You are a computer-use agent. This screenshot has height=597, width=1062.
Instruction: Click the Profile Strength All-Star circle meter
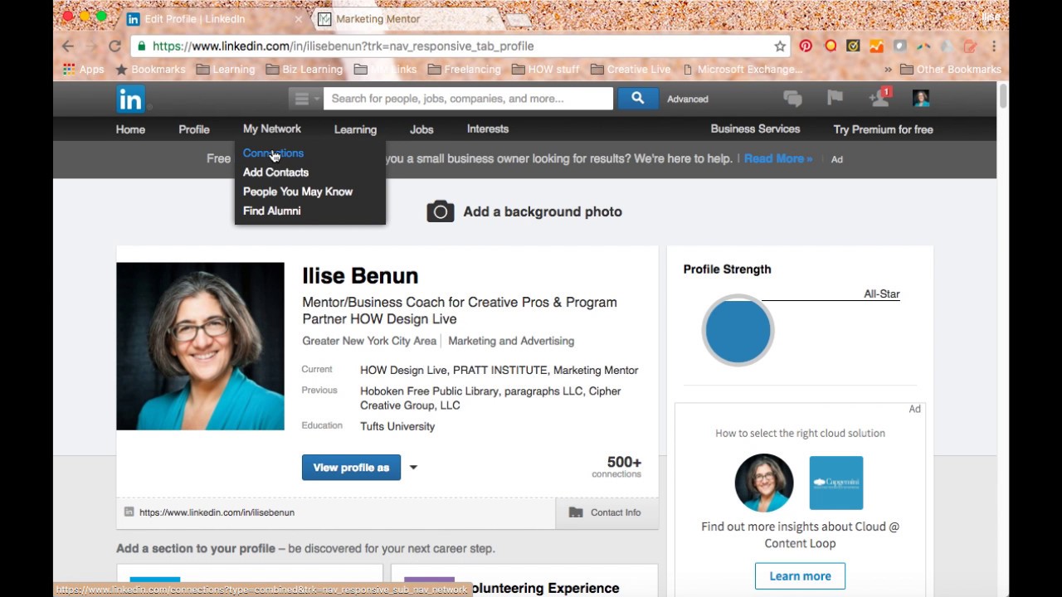click(x=738, y=330)
